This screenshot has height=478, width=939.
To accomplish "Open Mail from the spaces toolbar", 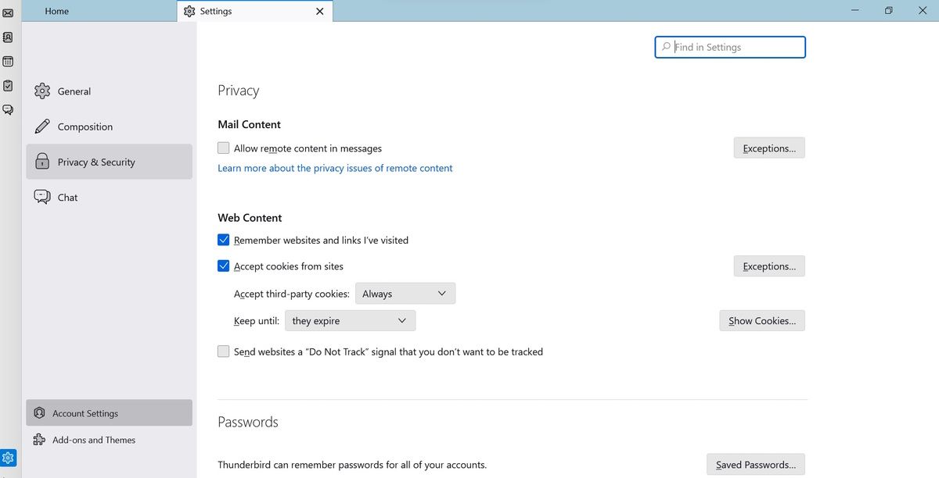I will 8,12.
